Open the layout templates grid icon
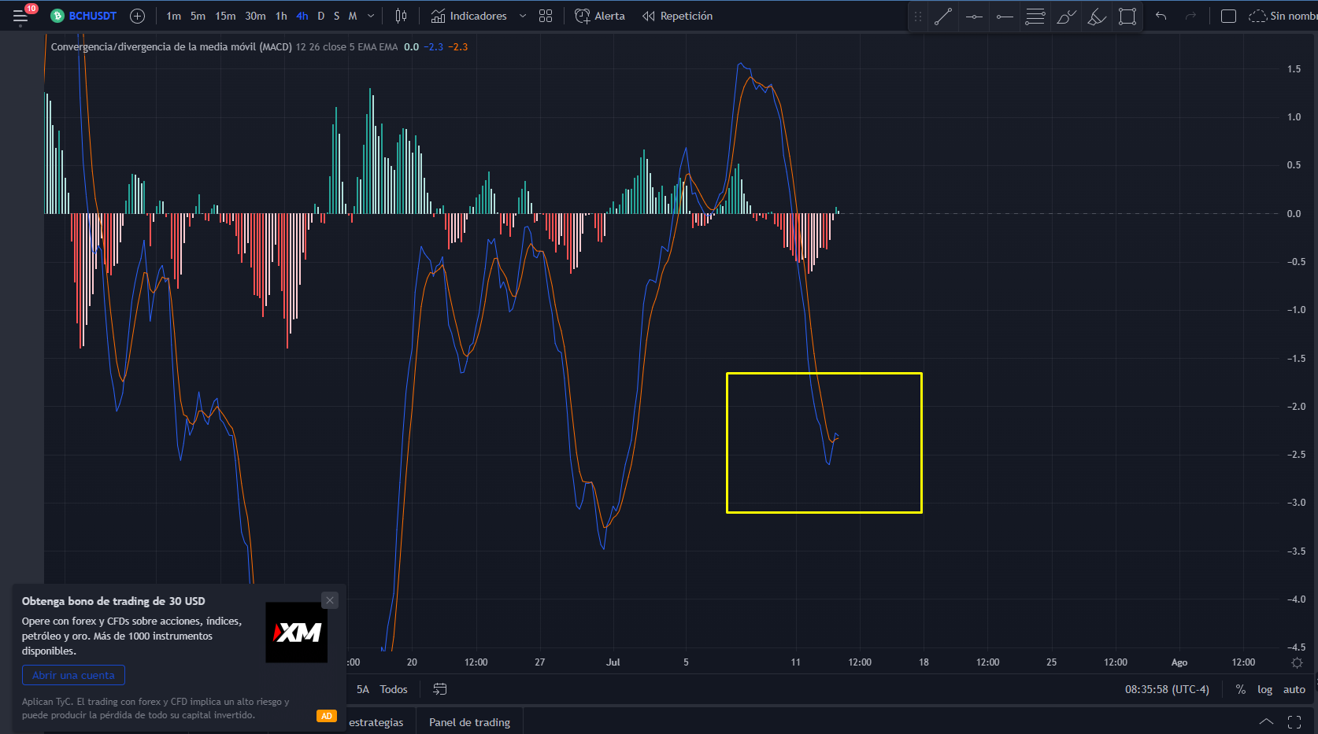Viewport: 1318px width, 734px height. coord(546,16)
